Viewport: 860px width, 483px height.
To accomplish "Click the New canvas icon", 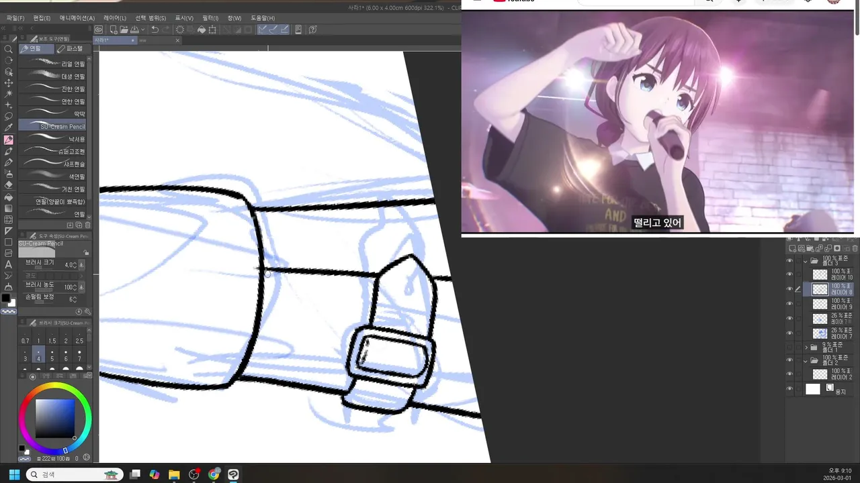I will 114,30.
